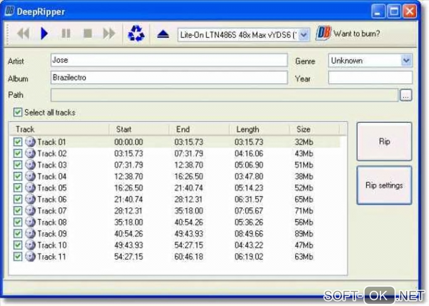Click the Path field
The width and height of the screenshot is (429, 306).
[x=224, y=95]
